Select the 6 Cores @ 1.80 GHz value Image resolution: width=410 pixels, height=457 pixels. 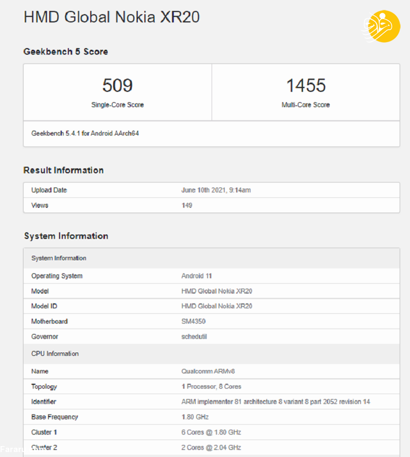pos(211,432)
